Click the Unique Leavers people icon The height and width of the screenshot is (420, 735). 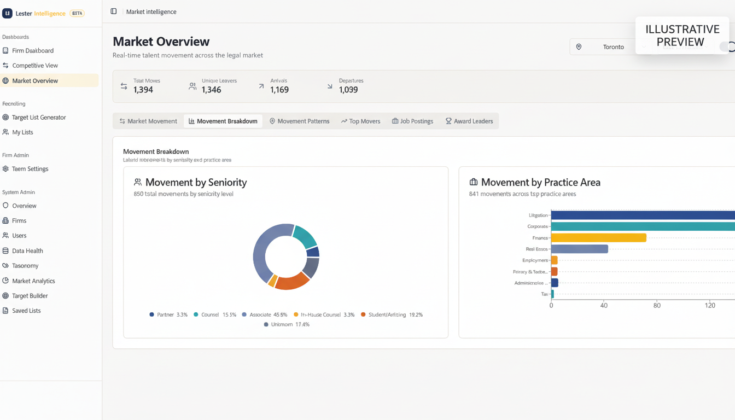coord(192,86)
